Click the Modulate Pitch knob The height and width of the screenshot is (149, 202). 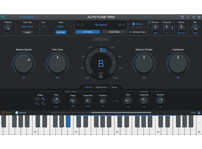(128, 101)
